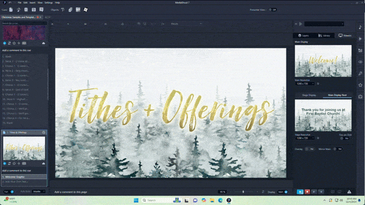The width and height of the screenshot is (365, 205).
Task: Select the Main Display Next tab
Action: (x=337, y=95)
